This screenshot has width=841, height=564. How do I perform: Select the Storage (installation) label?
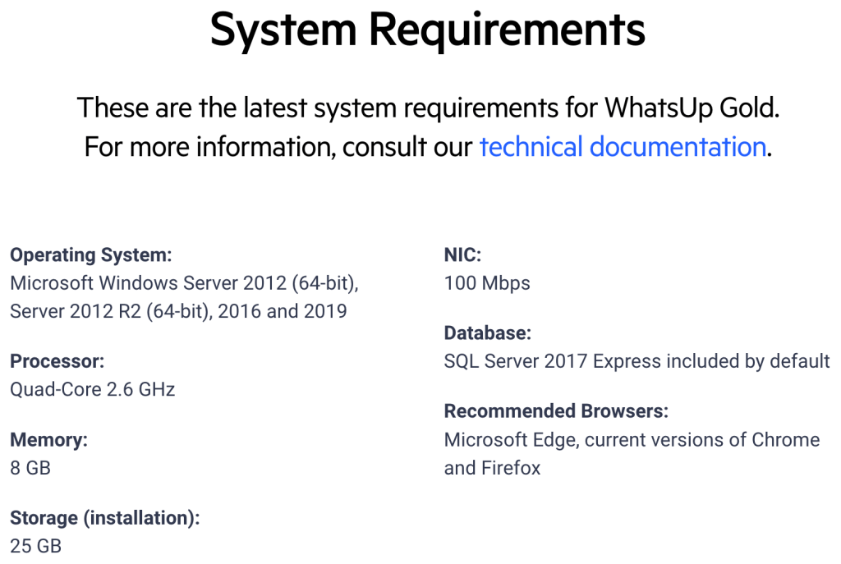coord(105,518)
